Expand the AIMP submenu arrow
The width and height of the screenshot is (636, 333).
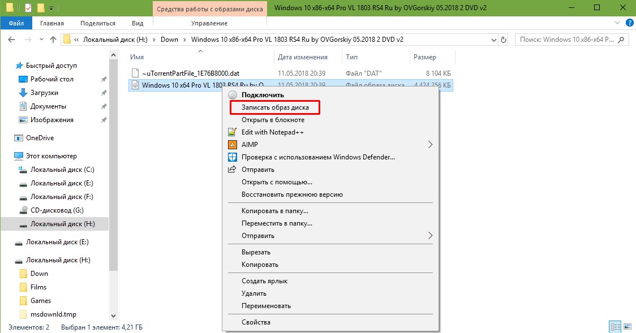point(431,145)
